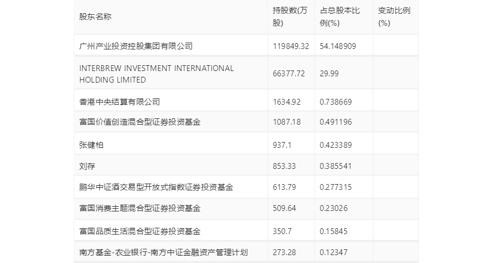This screenshot has height=263, width=493.
Task: Select 香港中央结算有限公司 shareholder name
Action: [x=120, y=102]
